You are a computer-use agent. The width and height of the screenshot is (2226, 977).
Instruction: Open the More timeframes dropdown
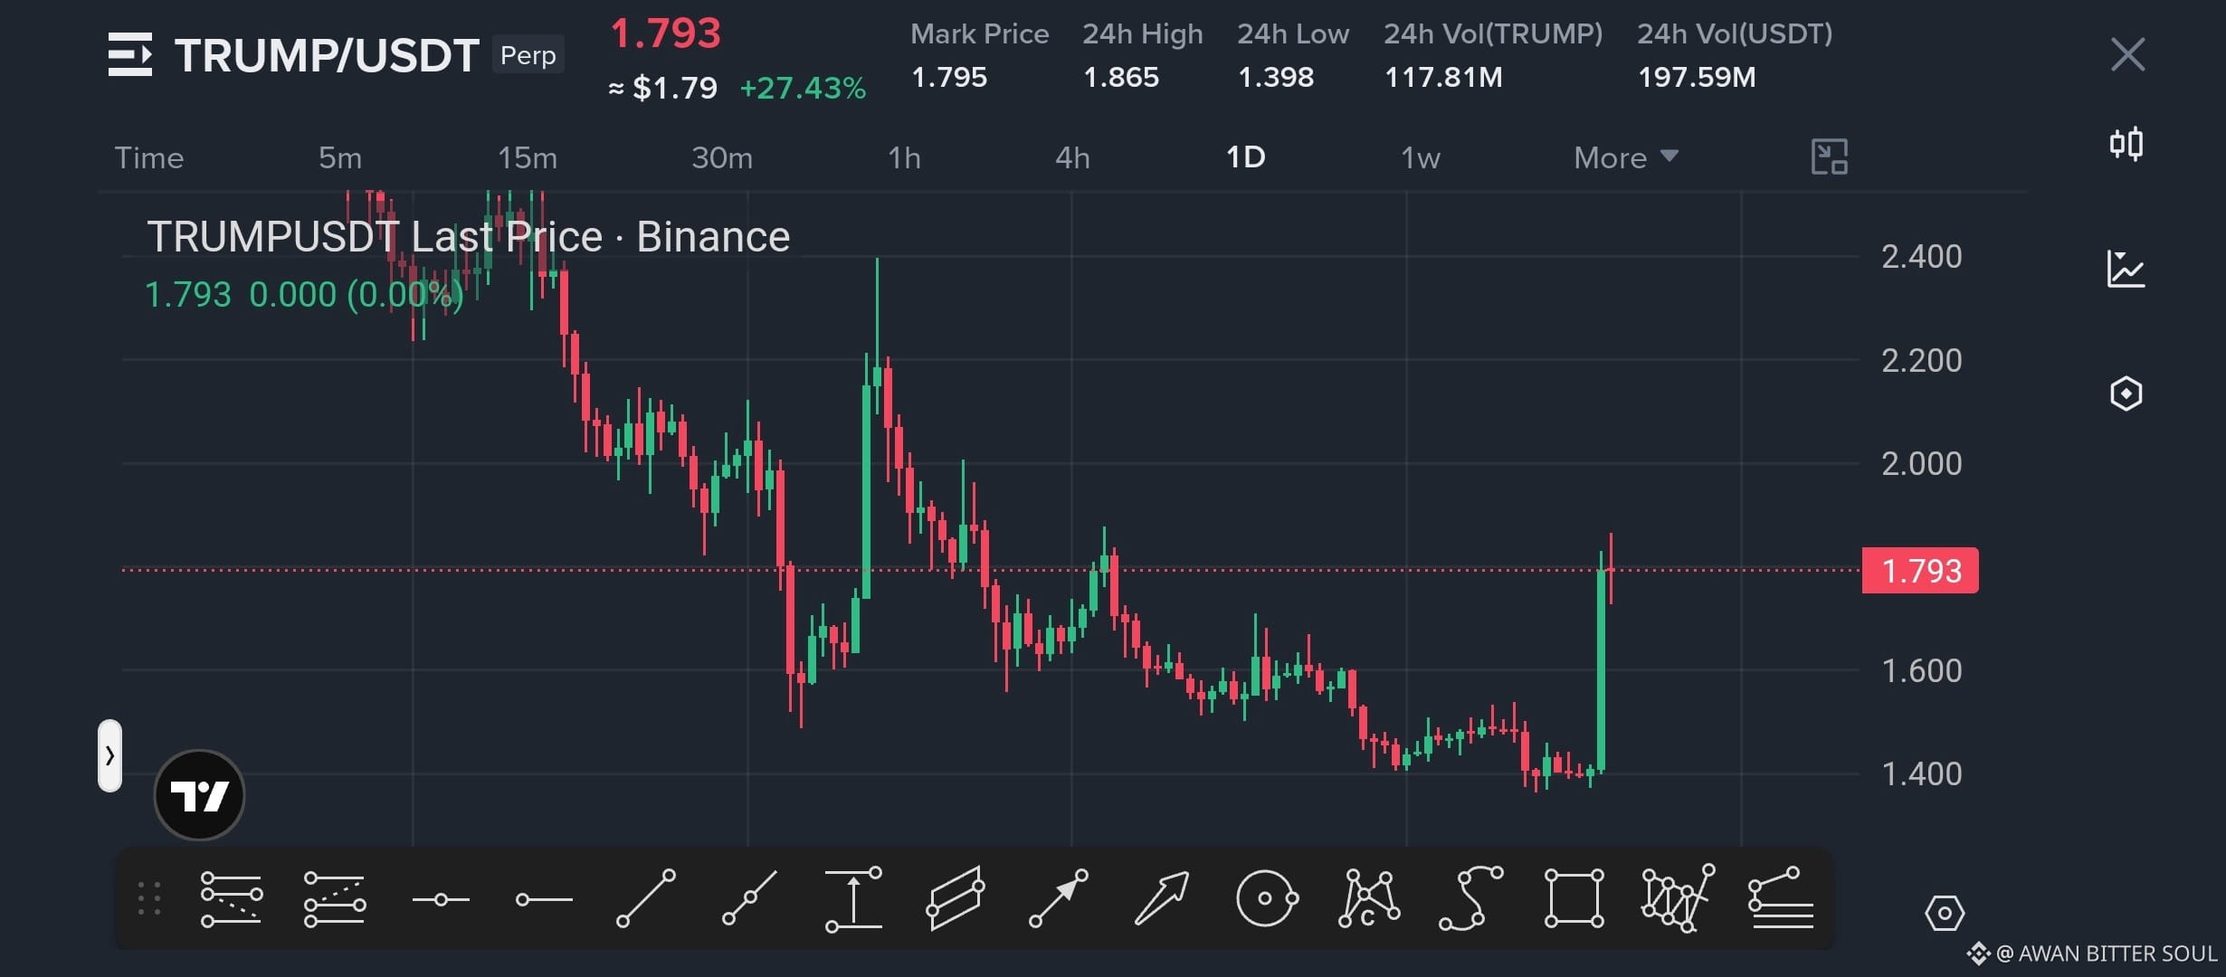coord(1626,157)
